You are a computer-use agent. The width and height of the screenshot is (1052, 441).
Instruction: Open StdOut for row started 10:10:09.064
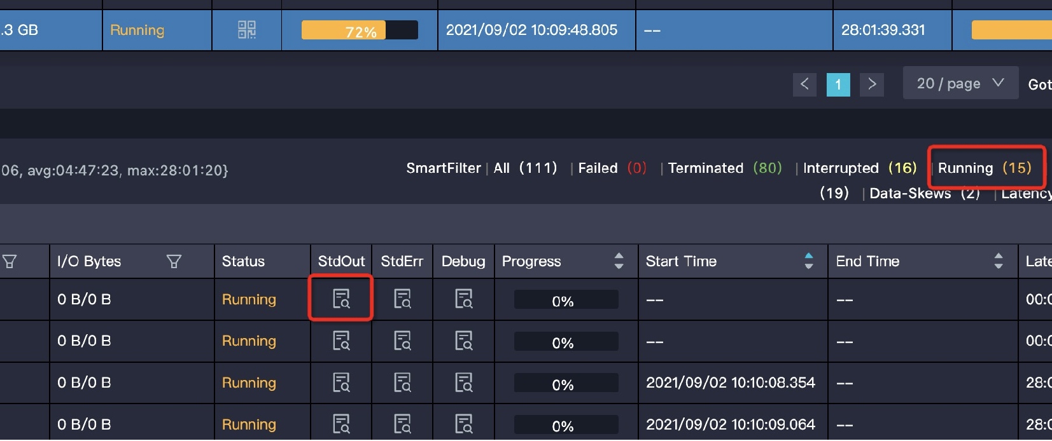[x=342, y=424]
